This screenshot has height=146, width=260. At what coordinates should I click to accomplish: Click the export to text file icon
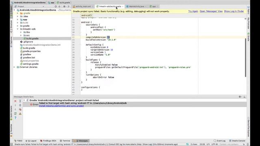[x=15, y=114]
